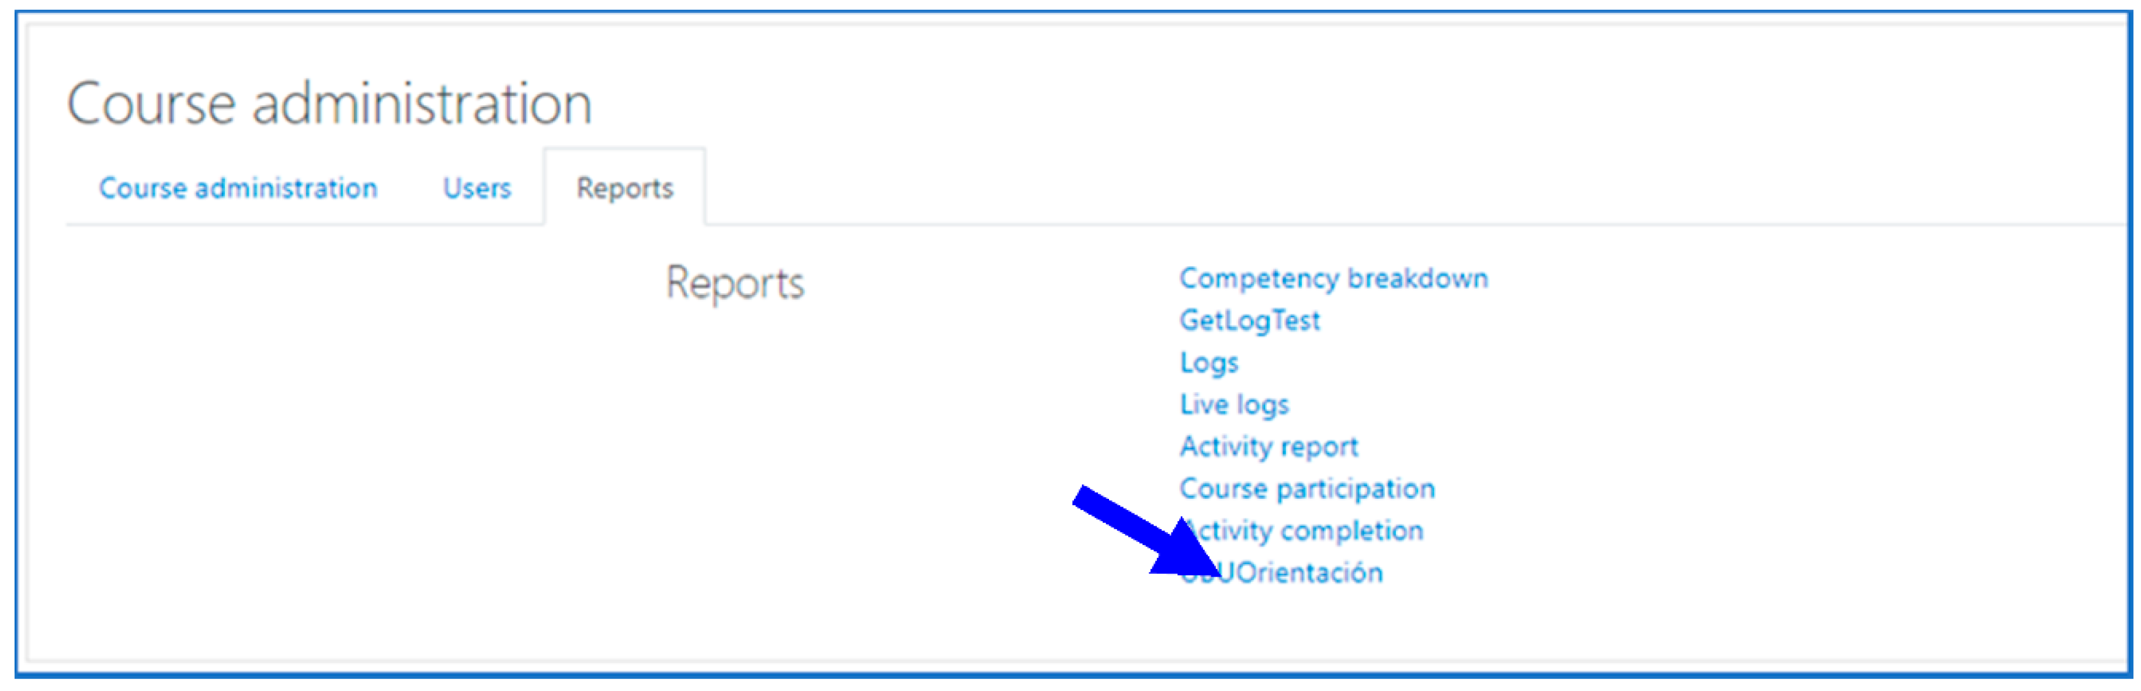Pick the link right above Activity report
The height and width of the screenshot is (691, 2141).
[1233, 404]
